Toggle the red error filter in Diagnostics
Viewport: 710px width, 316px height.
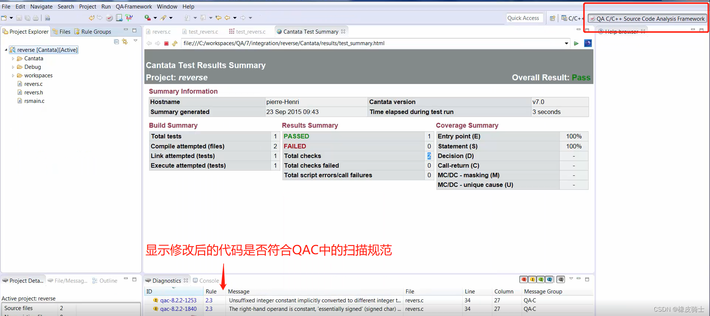click(524, 279)
